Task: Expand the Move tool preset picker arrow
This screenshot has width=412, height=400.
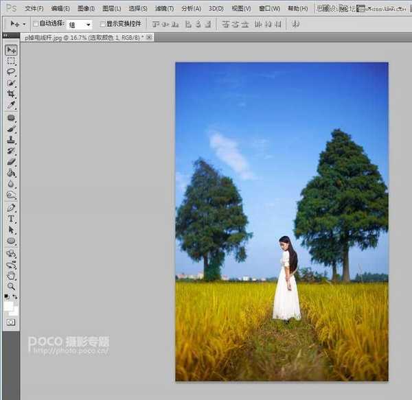Action: tap(25, 23)
